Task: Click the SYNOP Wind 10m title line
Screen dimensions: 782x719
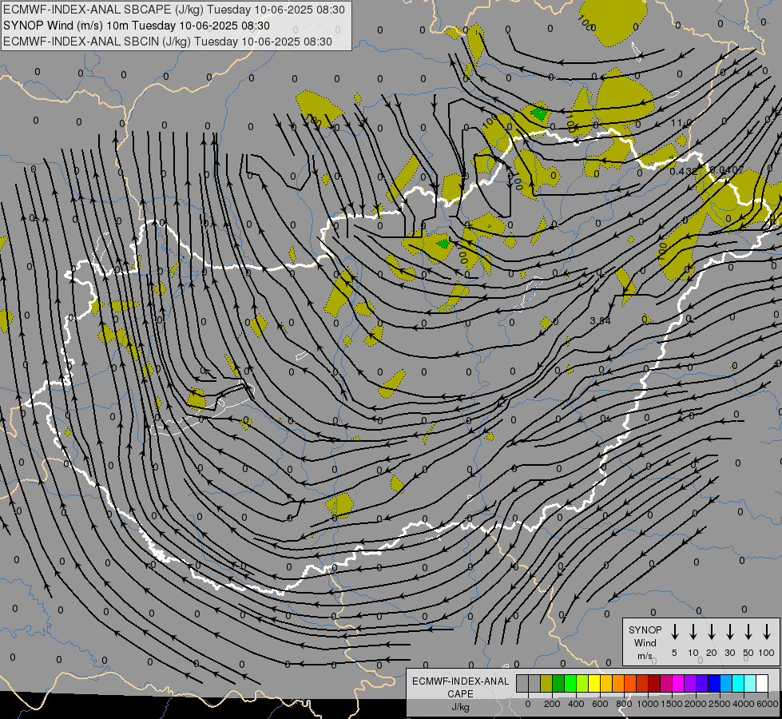Action: [137, 26]
